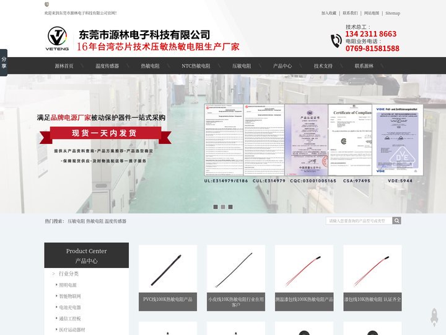Image resolution: width=446 pixels, height=335 pixels.
Task: Click hot search term 压敏电阻
Action: click(76, 221)
